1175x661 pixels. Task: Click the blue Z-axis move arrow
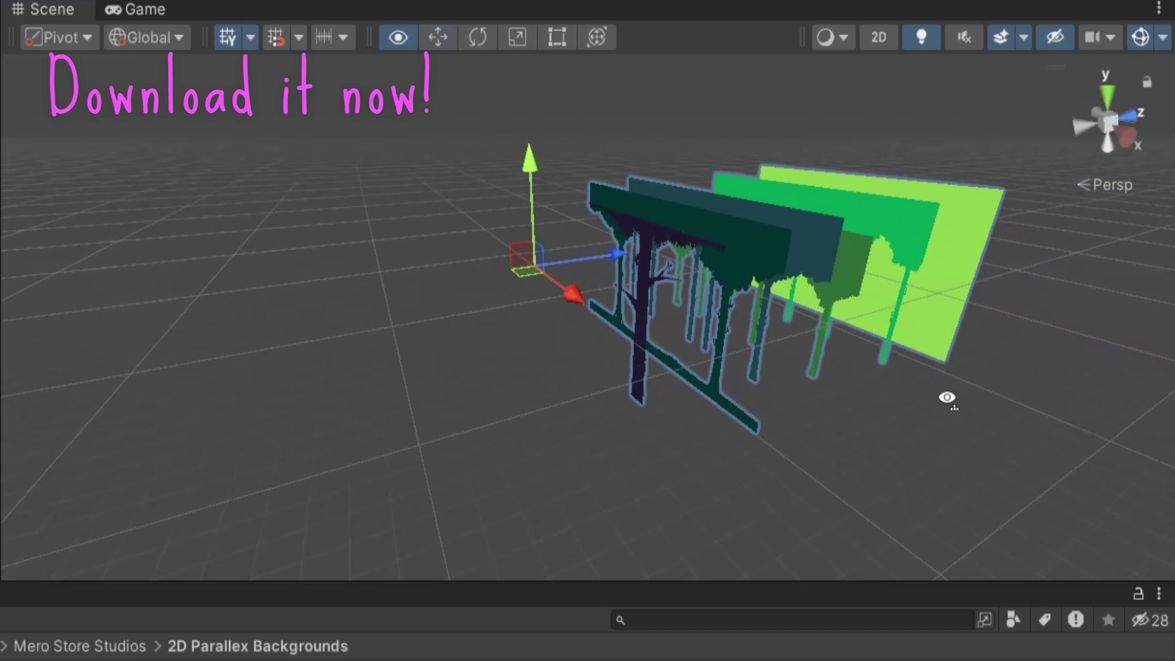tap(617, 254)
